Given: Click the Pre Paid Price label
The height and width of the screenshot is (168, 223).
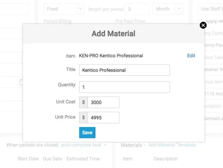Looking at the screenshot, I should [130, 21].
